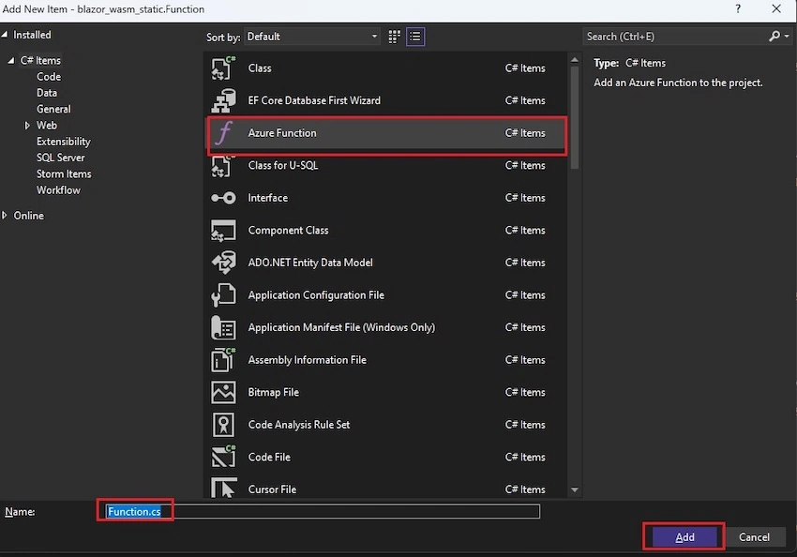Collapse the C# Items tree node

click(11, 60)
